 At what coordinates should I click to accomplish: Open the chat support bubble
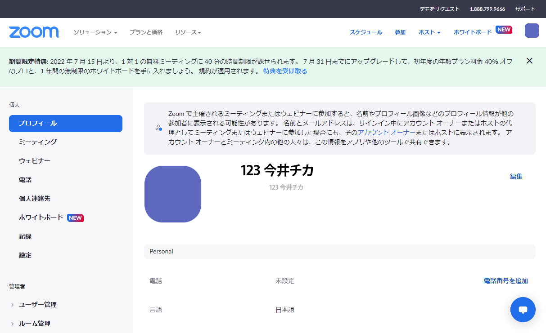(523, 309)
